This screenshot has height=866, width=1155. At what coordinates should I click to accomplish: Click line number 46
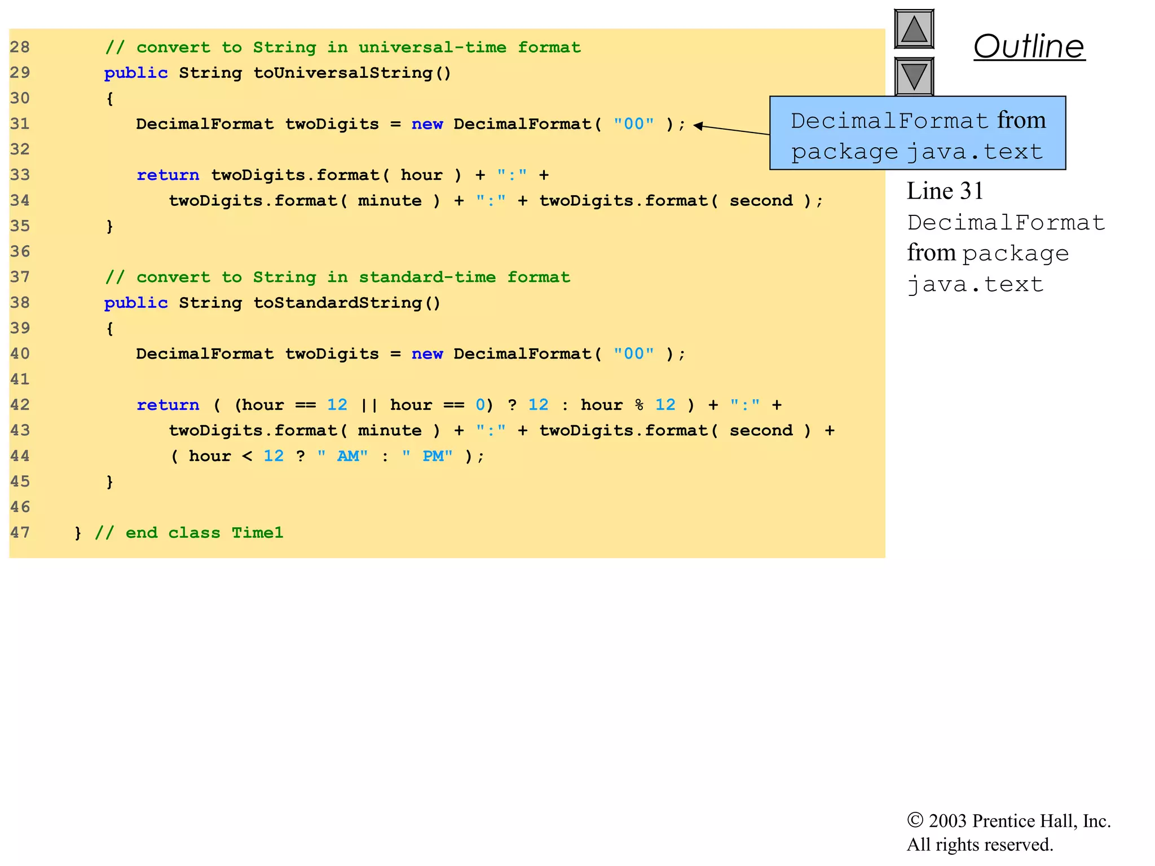[x=20, y=507]
